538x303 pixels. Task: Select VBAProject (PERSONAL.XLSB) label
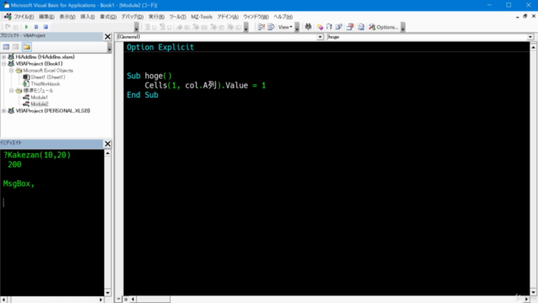click(x=53, y=110)
